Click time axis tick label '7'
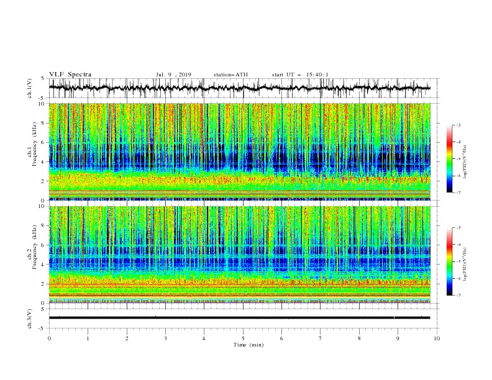 (x=320, y=338)
